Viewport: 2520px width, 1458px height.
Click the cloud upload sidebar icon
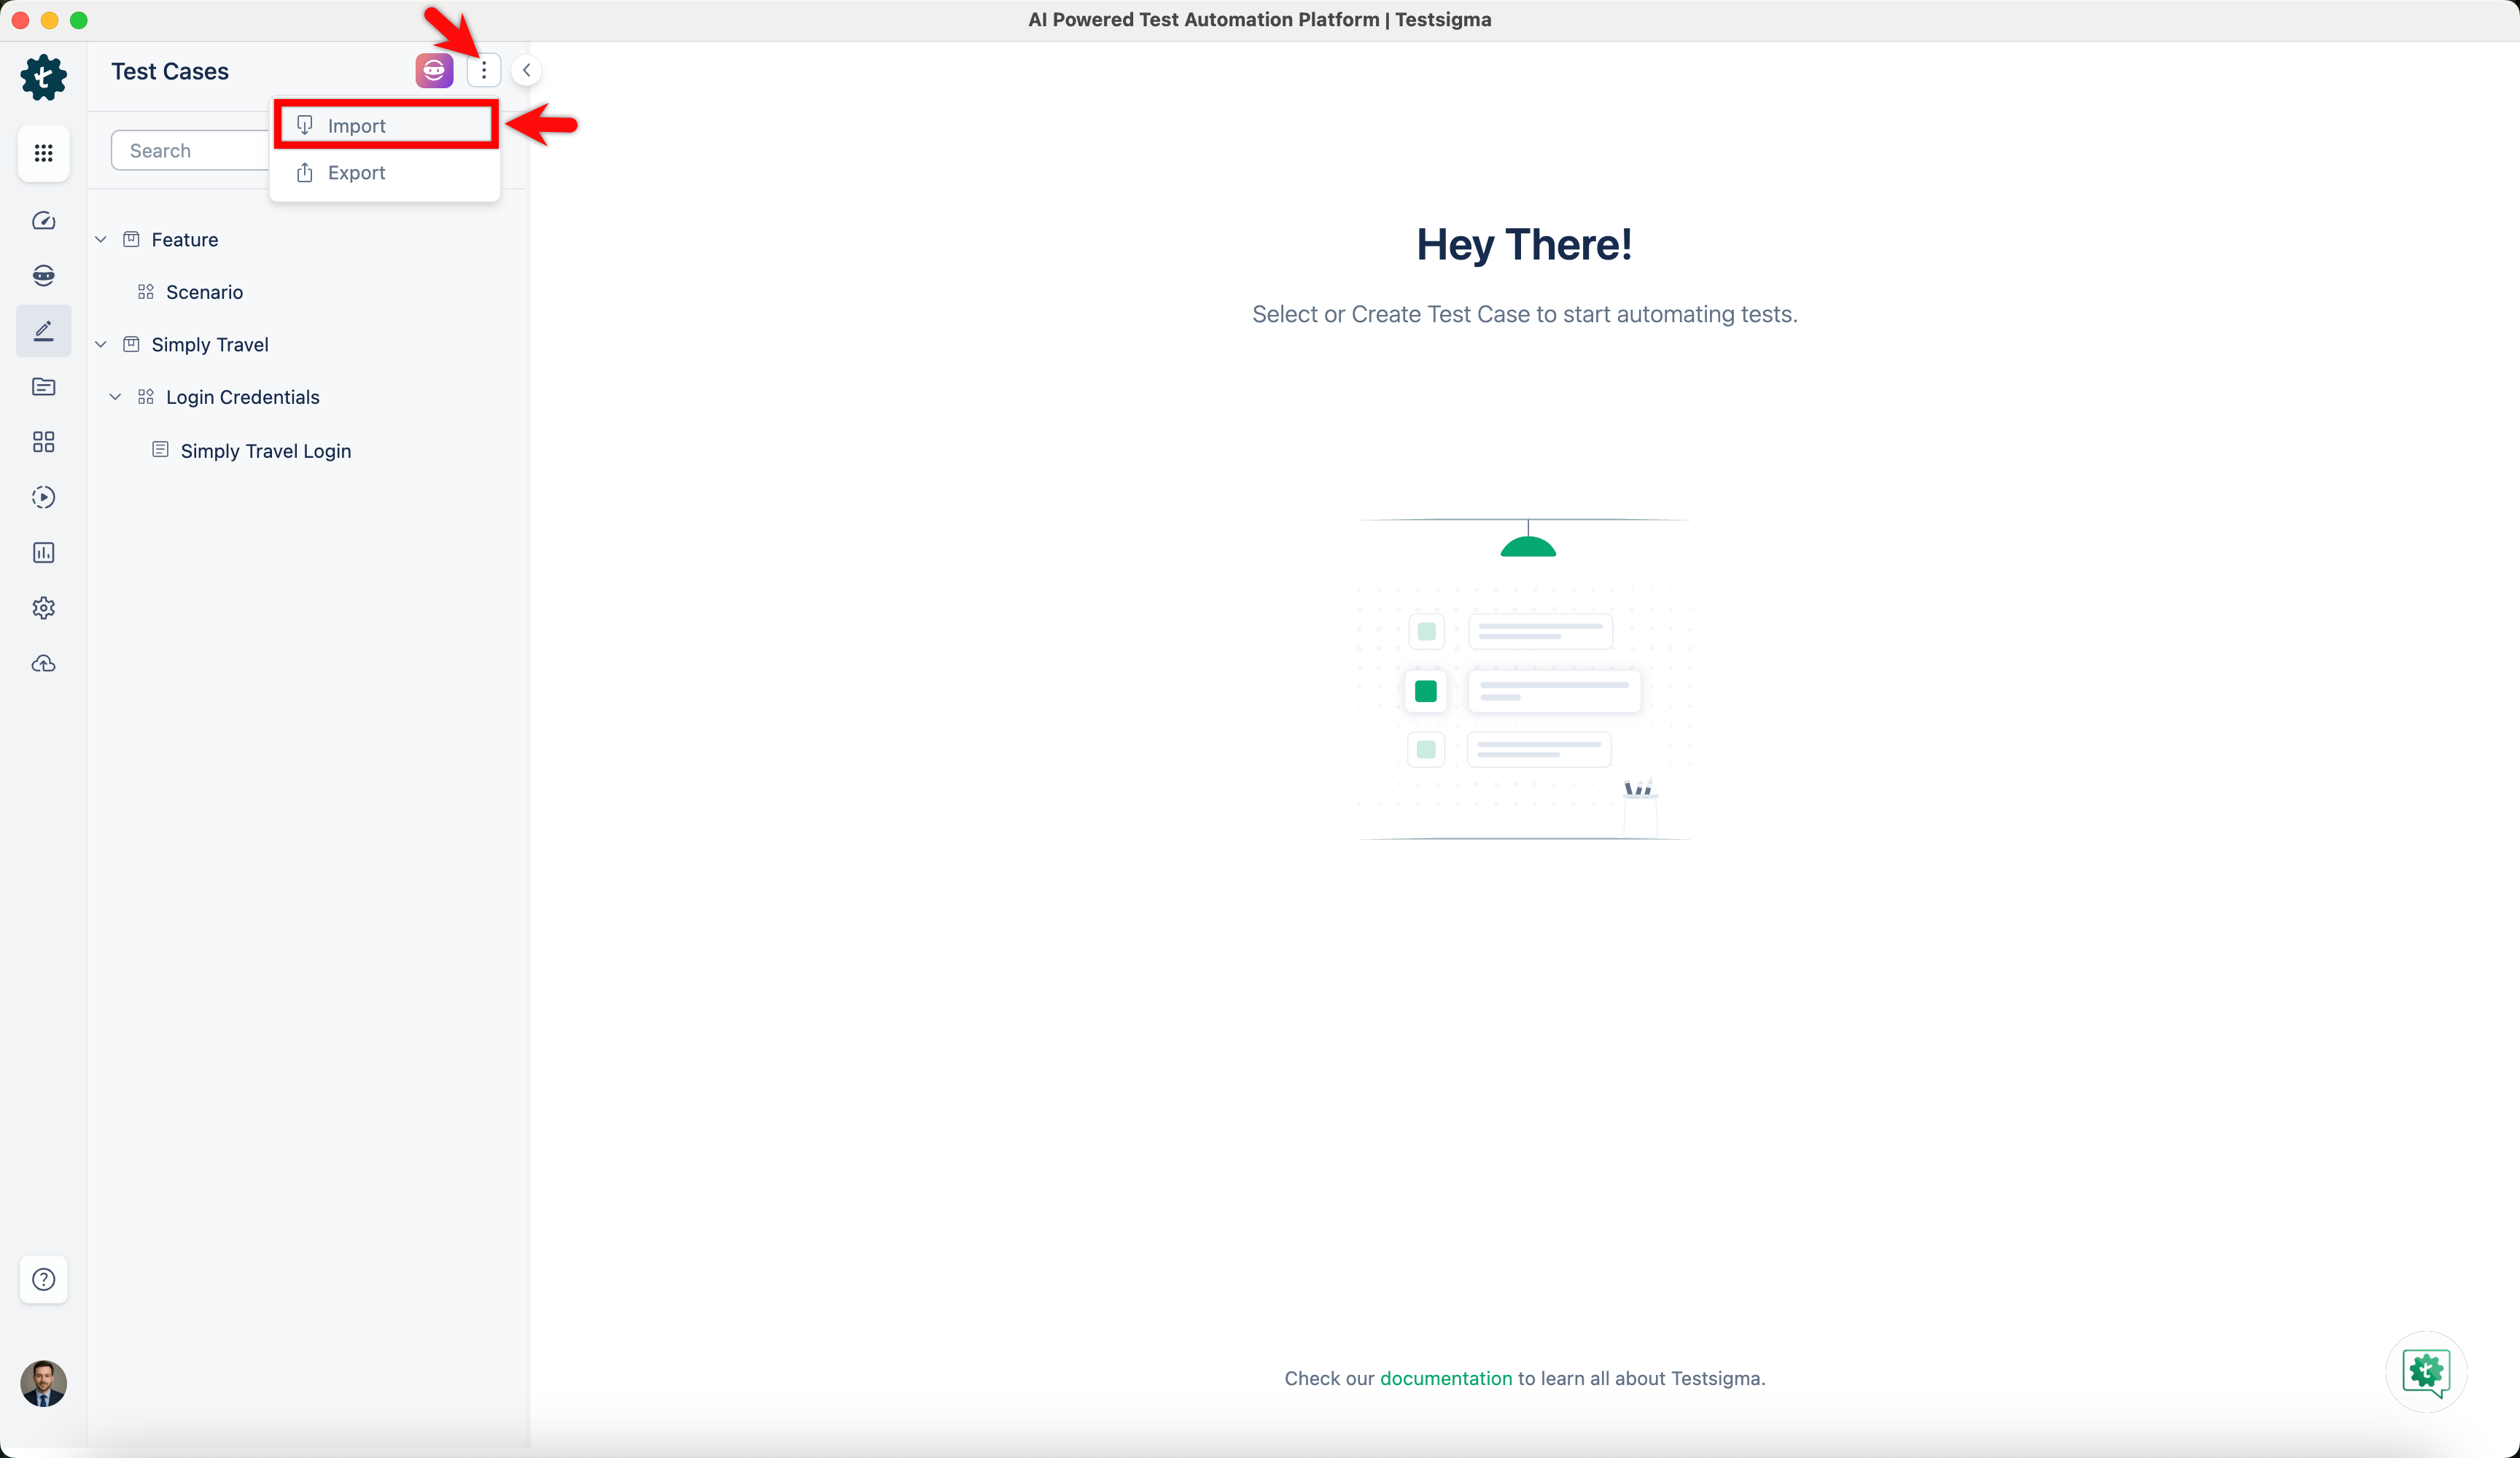(x=43, y=663)
